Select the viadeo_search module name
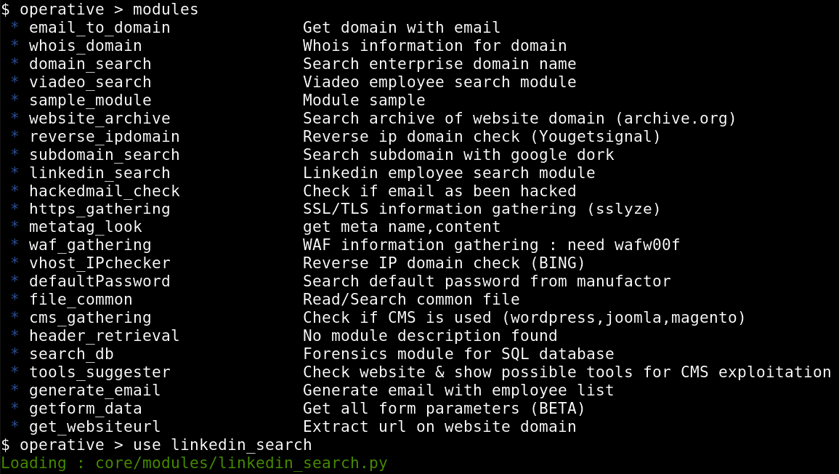Image resolution: width=839 pixels, height=474 pixels. (x=90, y=82)
